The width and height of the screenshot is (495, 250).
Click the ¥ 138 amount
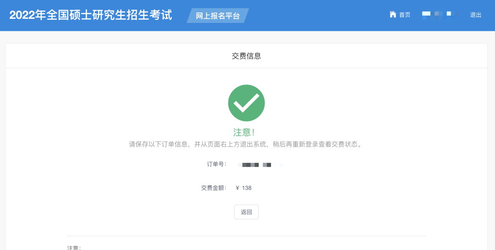(244, 188)
